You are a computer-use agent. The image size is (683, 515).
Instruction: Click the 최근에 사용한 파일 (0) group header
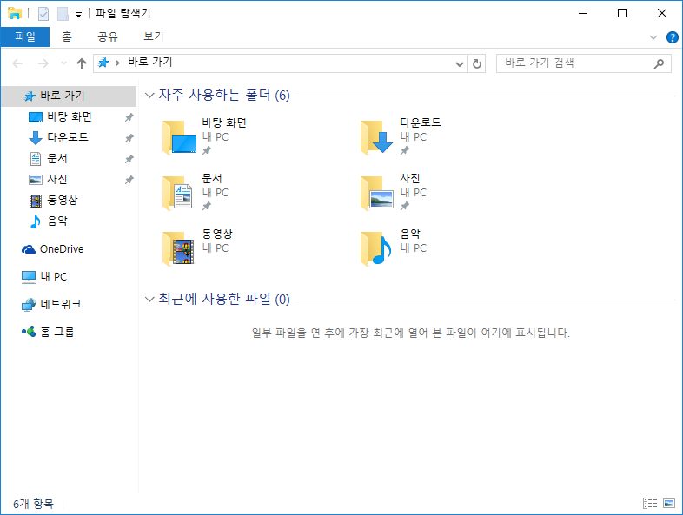pos(224,299)
